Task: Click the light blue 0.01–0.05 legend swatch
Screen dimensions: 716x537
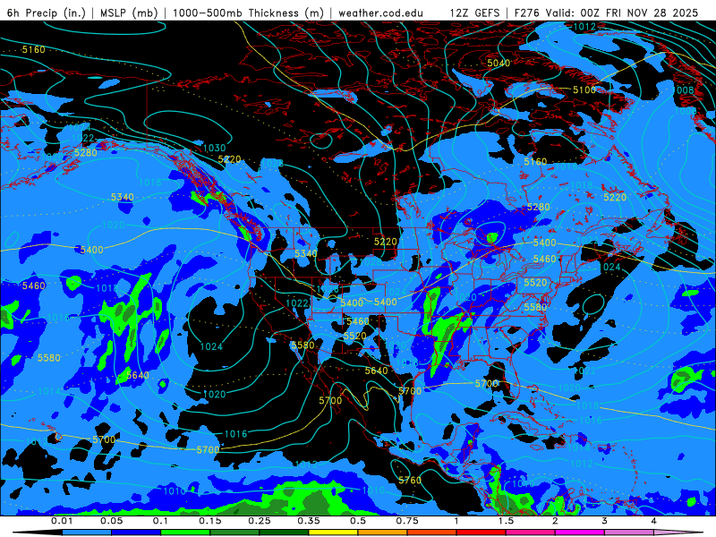Action: 87,533
